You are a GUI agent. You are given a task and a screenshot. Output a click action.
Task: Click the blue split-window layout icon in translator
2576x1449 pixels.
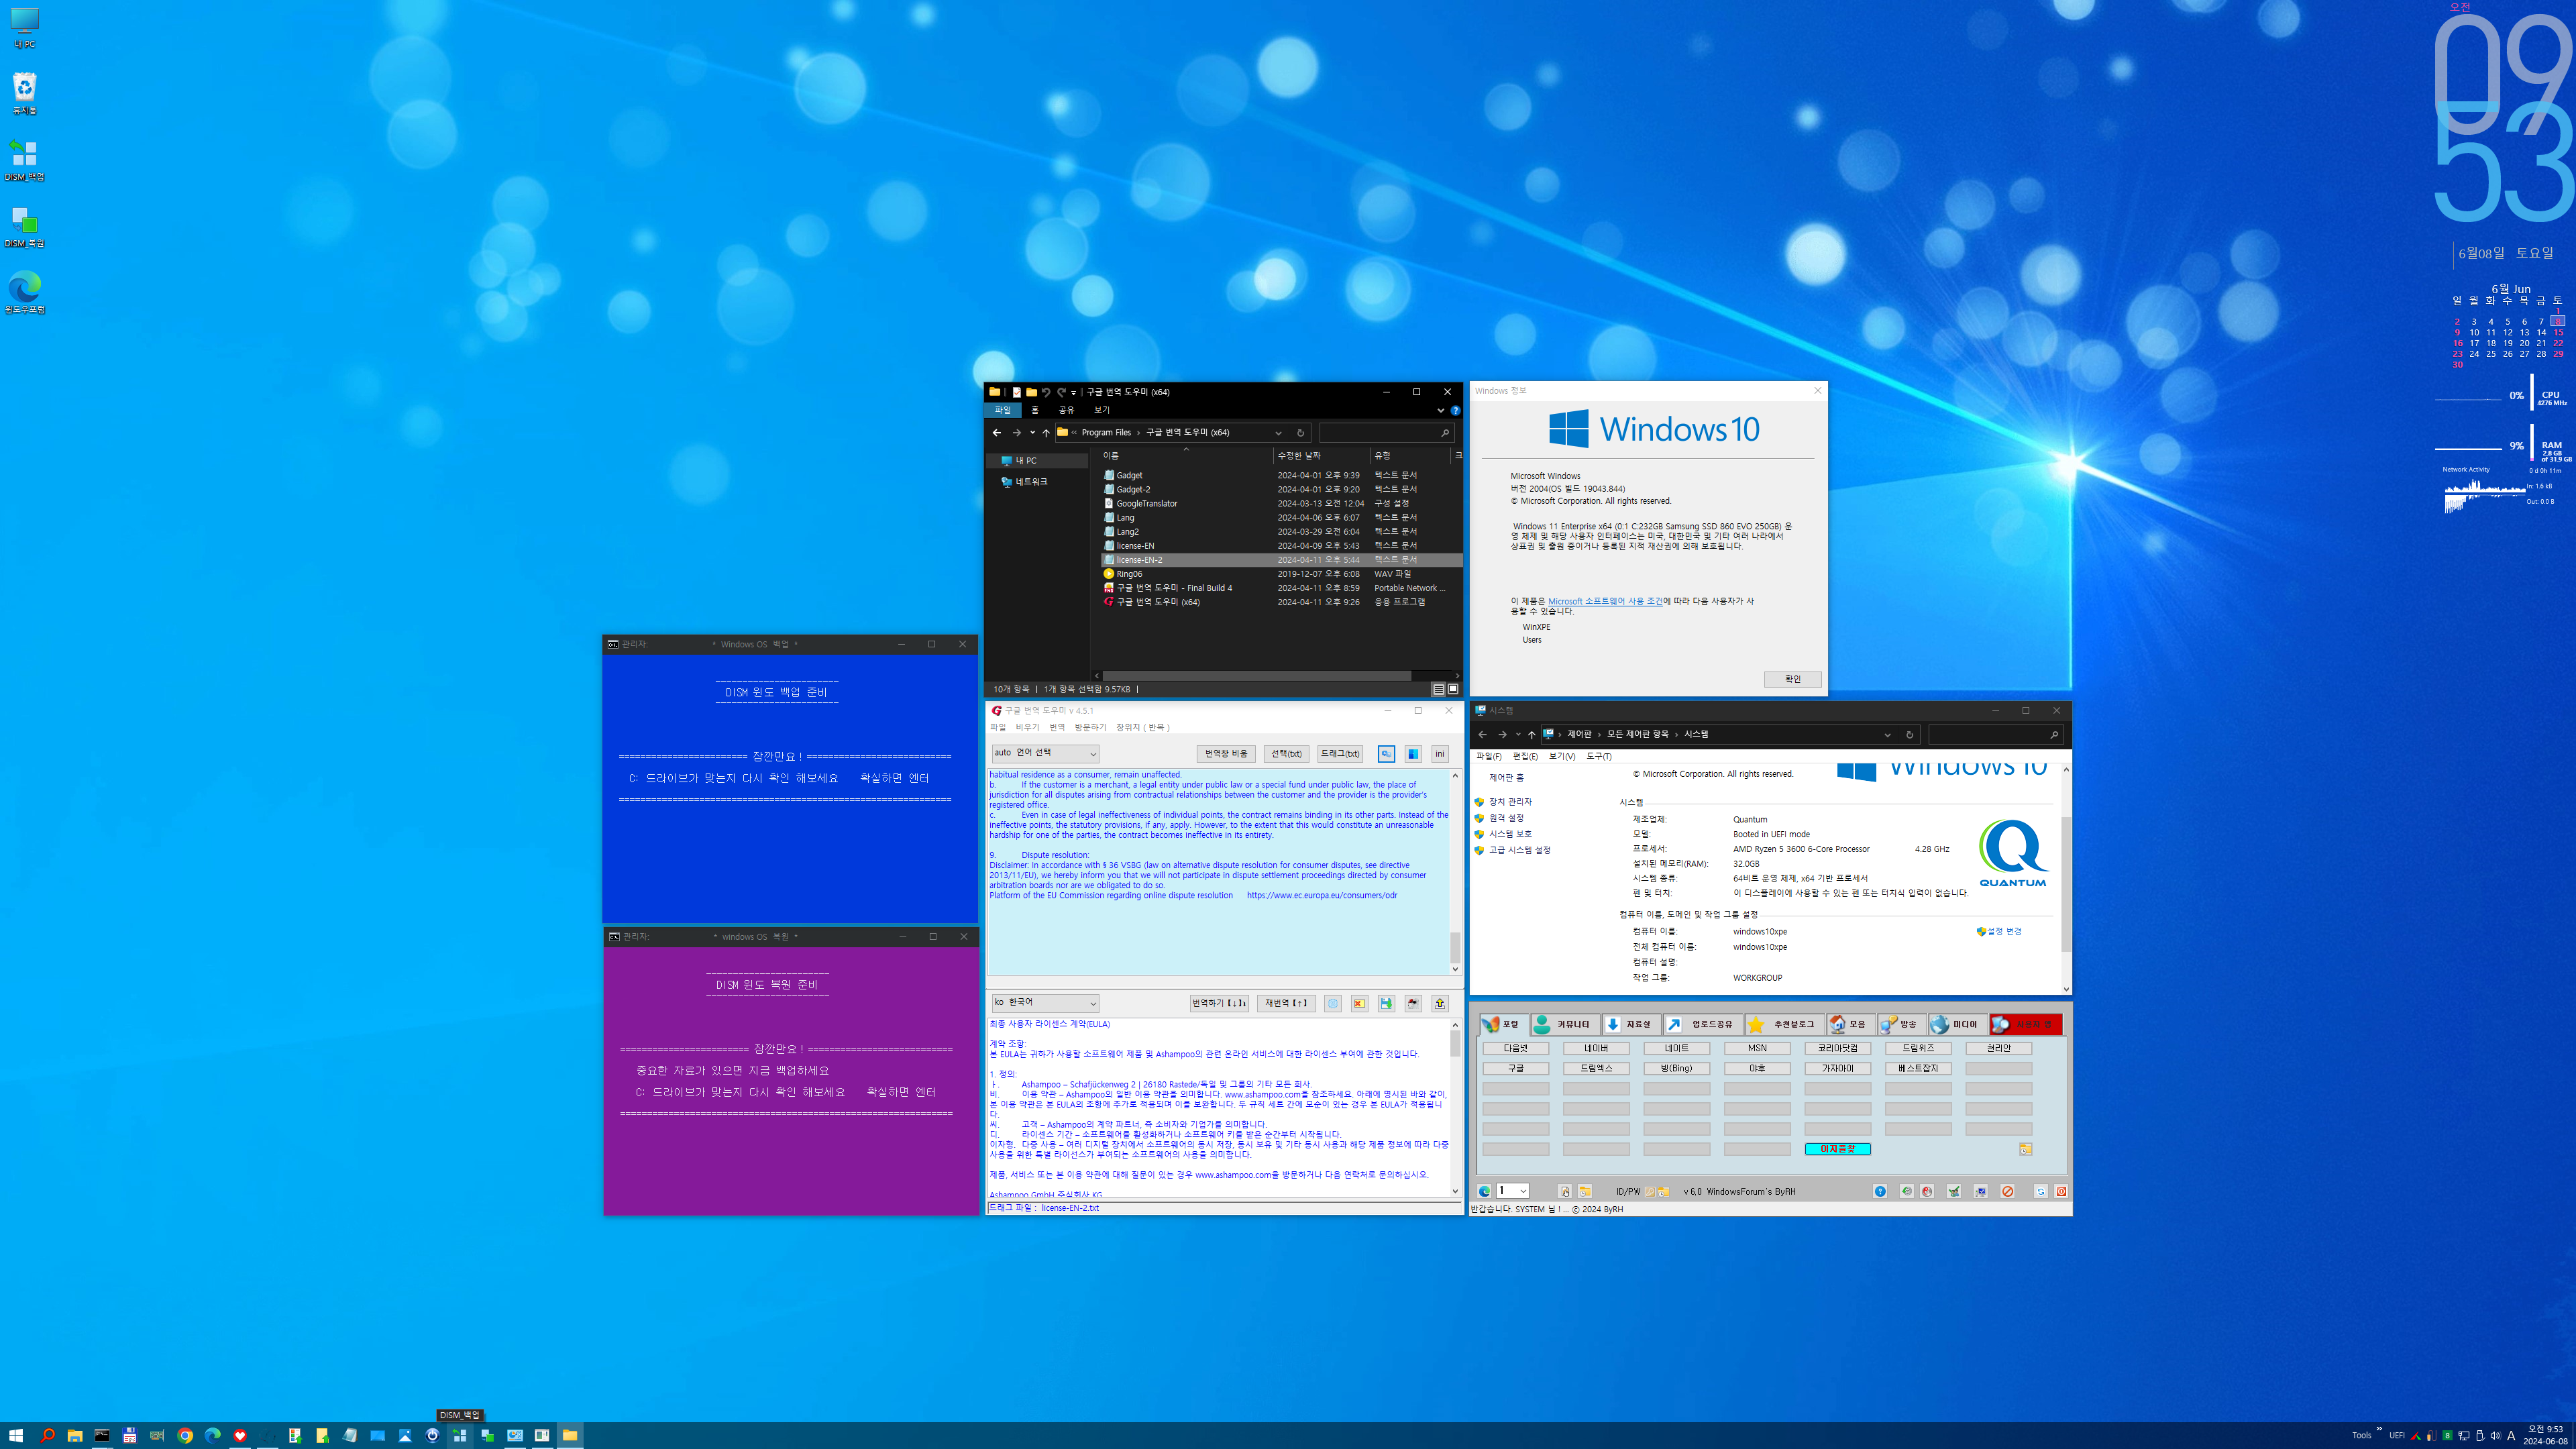coord(1413,753)
